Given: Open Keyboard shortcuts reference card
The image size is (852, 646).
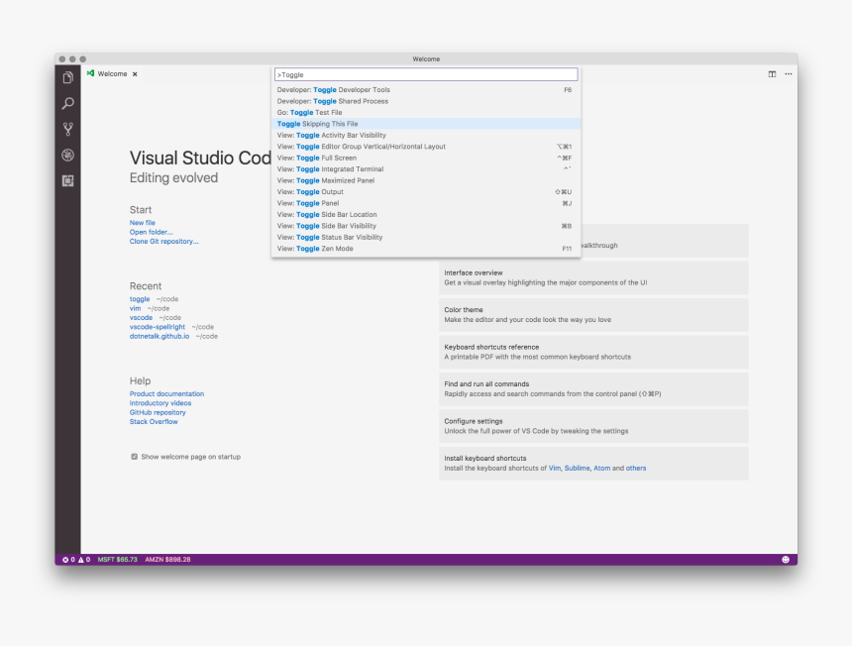Looking at the screenshot, I should coord(593,352).
